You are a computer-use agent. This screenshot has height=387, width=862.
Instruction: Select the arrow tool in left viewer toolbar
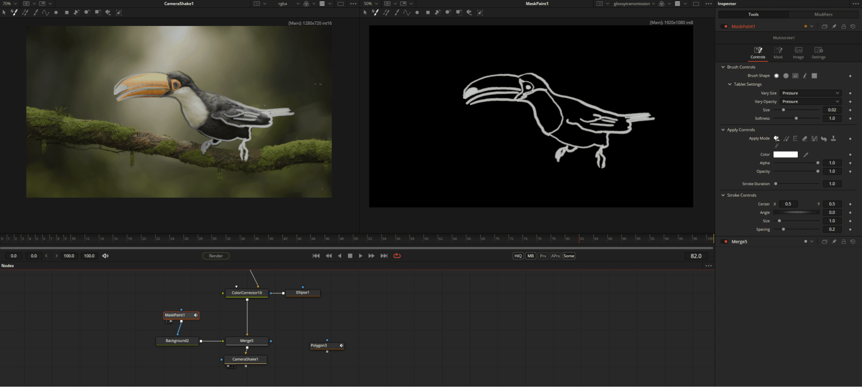pos(4,13)
